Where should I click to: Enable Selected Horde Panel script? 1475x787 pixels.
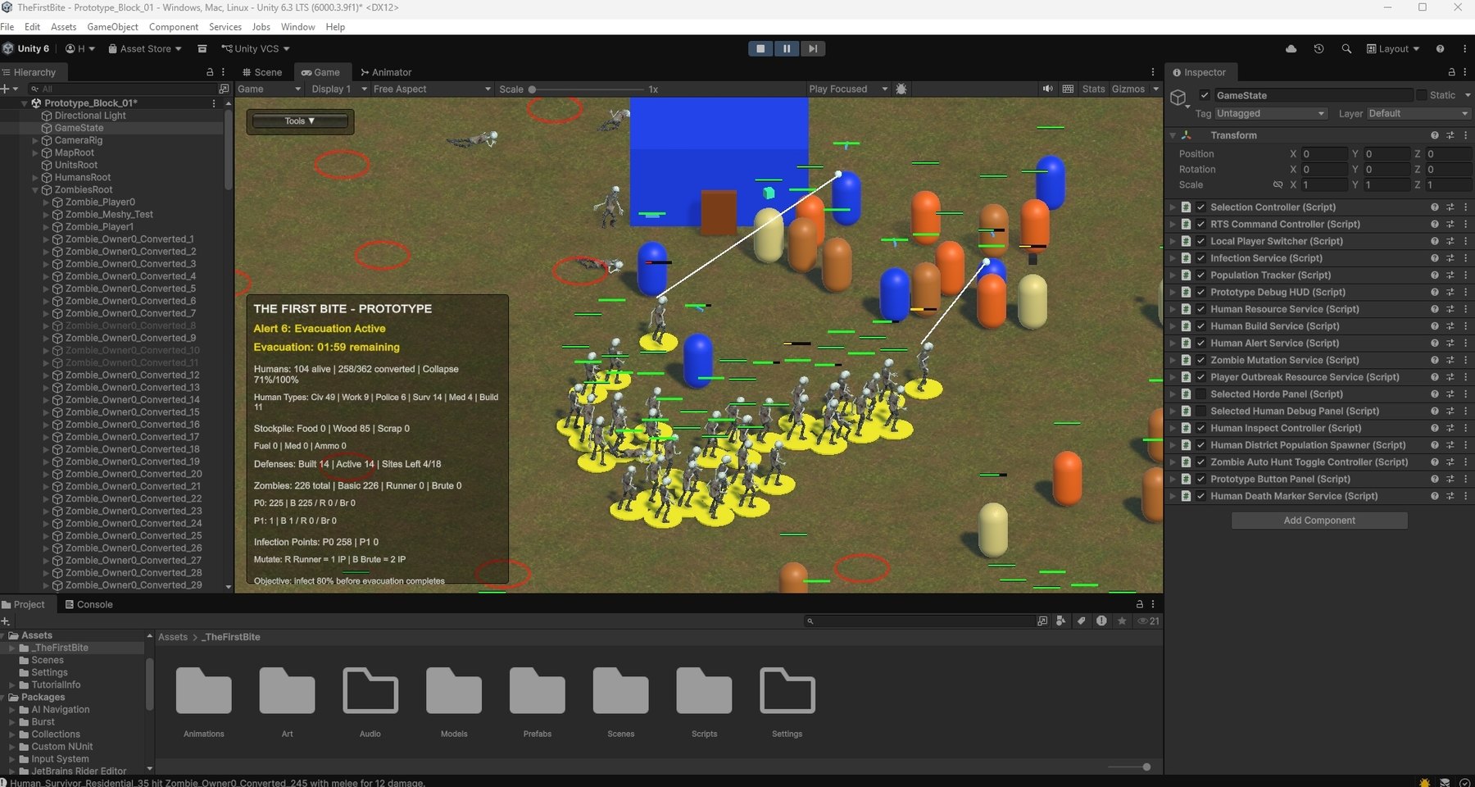pos(1200,394)
